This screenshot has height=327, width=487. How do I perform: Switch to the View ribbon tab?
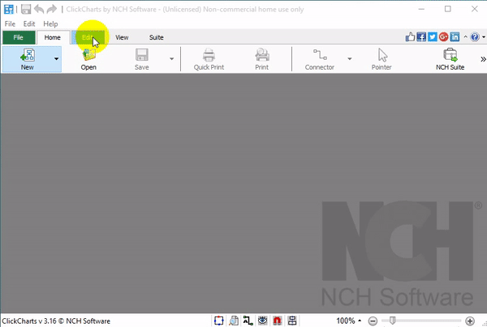tap(122, 37)
